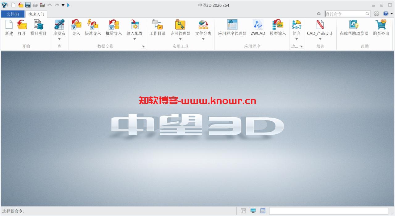Click the greyed-out Redo arrow

(57, 5)
